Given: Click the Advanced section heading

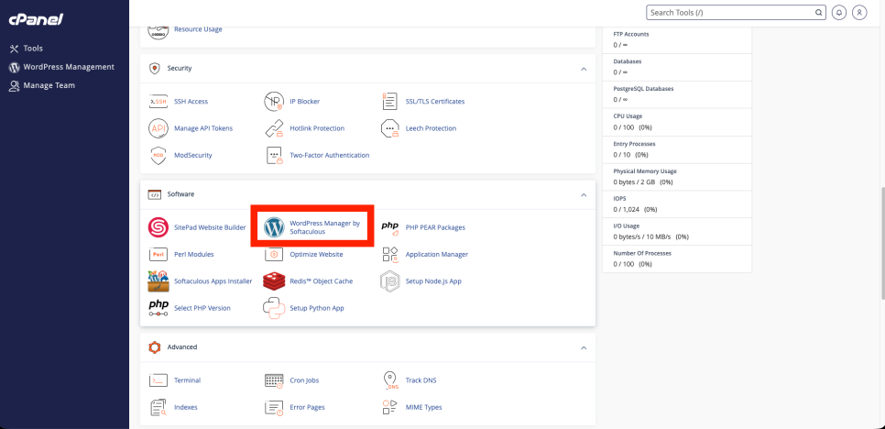Looking at the screenshot, I should pyautogui.click(x=181, y=347).
